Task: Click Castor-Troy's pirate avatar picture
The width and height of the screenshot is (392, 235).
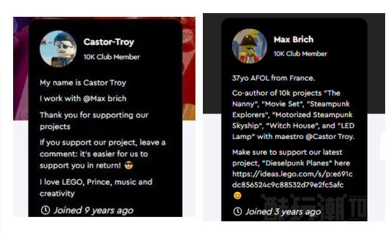Action: click(58, 49)
